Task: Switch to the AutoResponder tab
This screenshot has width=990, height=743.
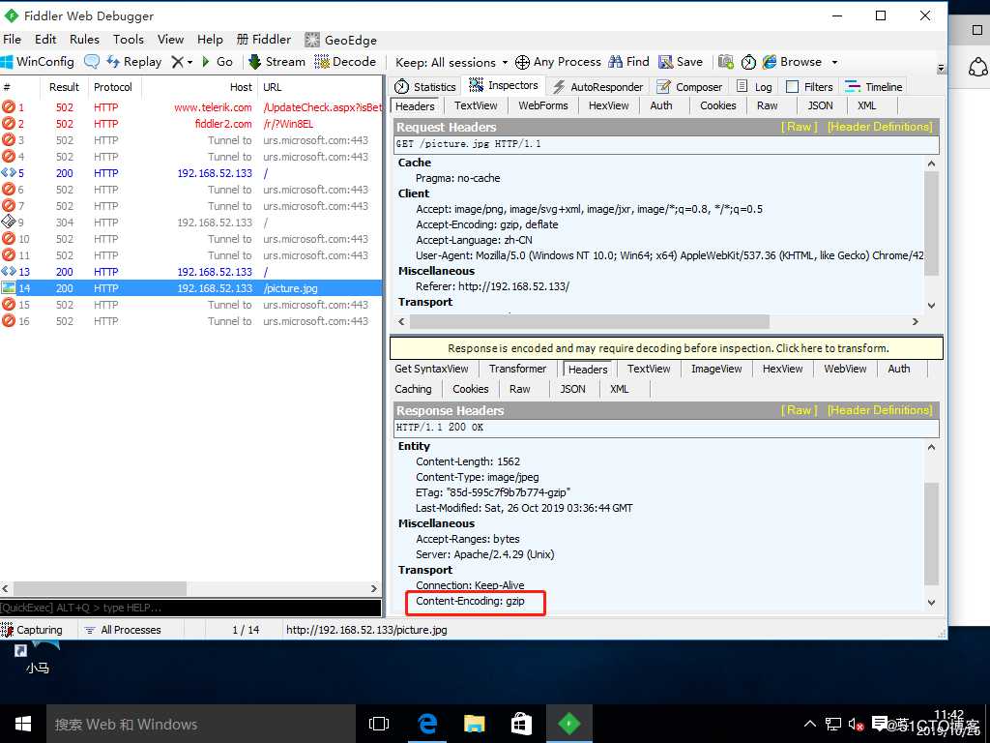Action: [597, 86]
